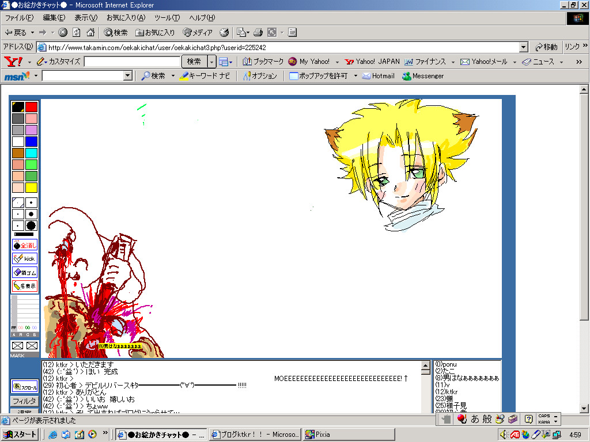Click the 戻る back button
This screenshot has height=442, width=590.
[16, 33]
